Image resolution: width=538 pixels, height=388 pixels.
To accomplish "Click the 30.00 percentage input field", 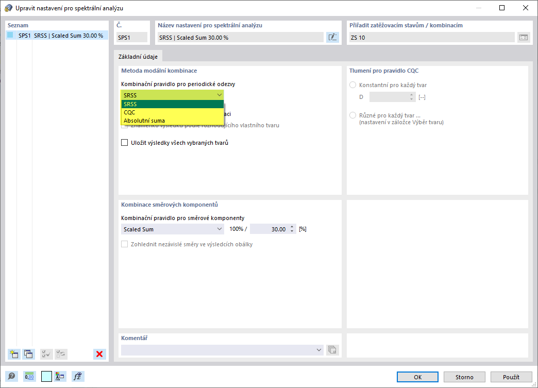I will point(270,229).
